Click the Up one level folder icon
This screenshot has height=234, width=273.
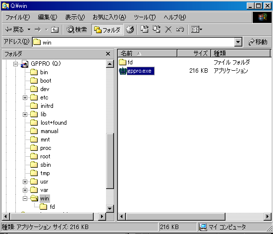click(55, 30)
